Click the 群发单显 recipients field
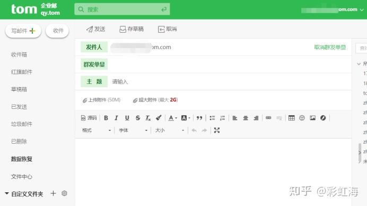The image size is (367, 206). click(x=229, y=64)
